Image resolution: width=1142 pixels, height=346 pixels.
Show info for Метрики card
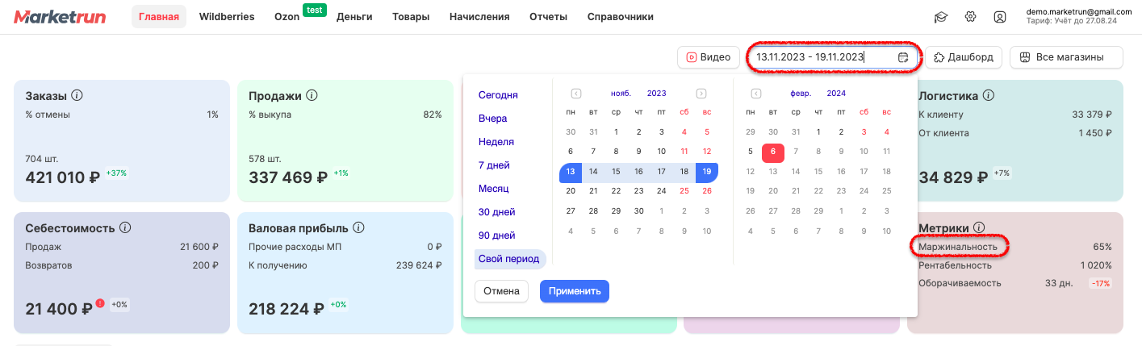pyautogui.click(x=979, y=228)
